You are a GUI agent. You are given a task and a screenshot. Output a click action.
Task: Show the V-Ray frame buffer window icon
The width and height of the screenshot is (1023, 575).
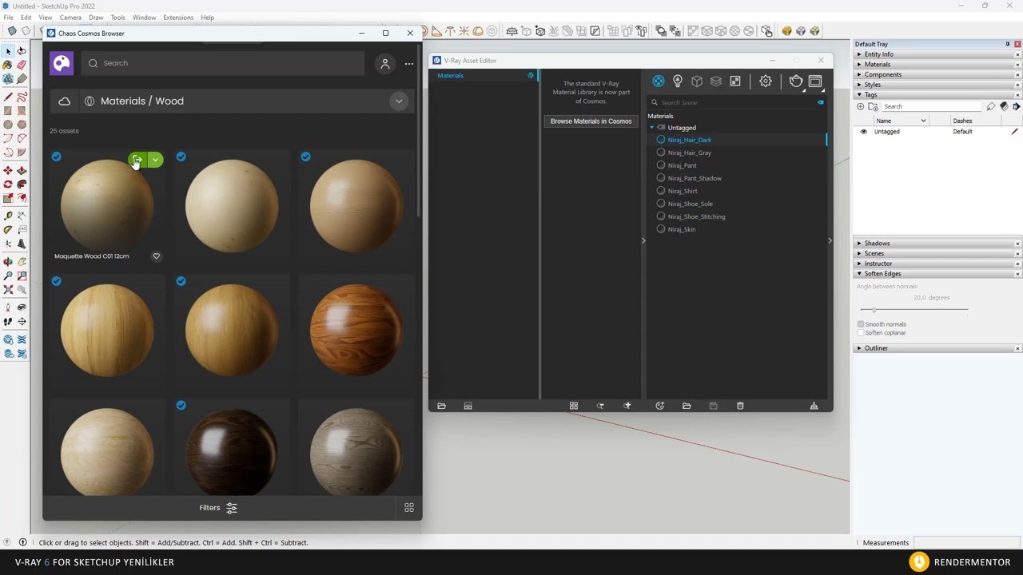pyautogui.click(x=815, y=81)
